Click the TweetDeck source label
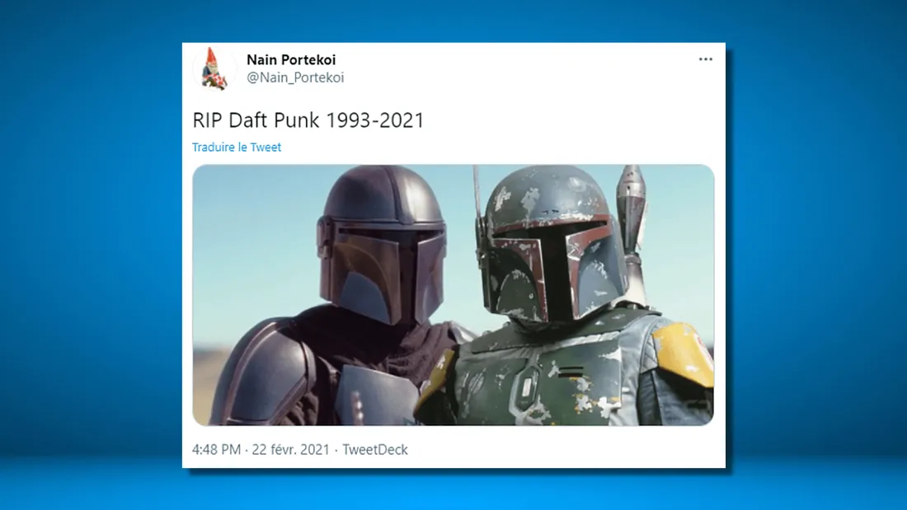907x510 pixels. coord(375,450)
